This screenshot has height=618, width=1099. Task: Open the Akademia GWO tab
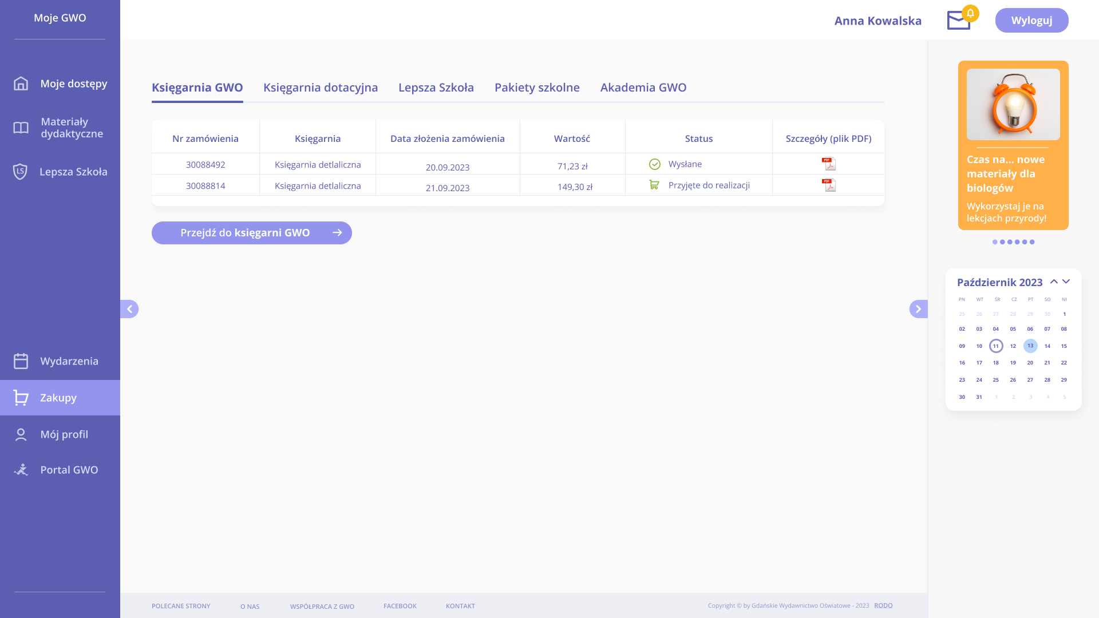pos(643,88)
